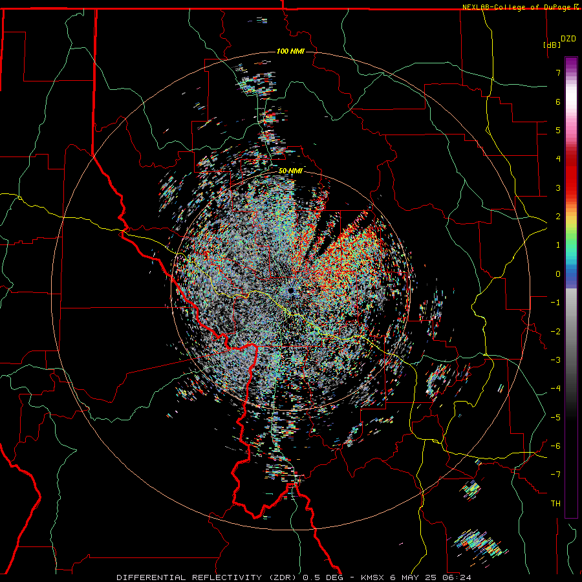Click the -5 dB scale label
Viewport: 582px width, 582px height.
[x=555, y=418]
